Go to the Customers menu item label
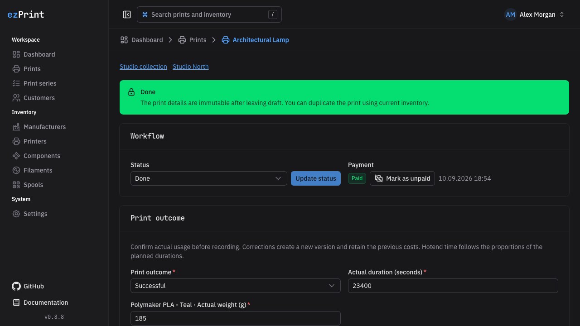The width and height of the screenshot is (580, 326). click(x=39, y=98)
